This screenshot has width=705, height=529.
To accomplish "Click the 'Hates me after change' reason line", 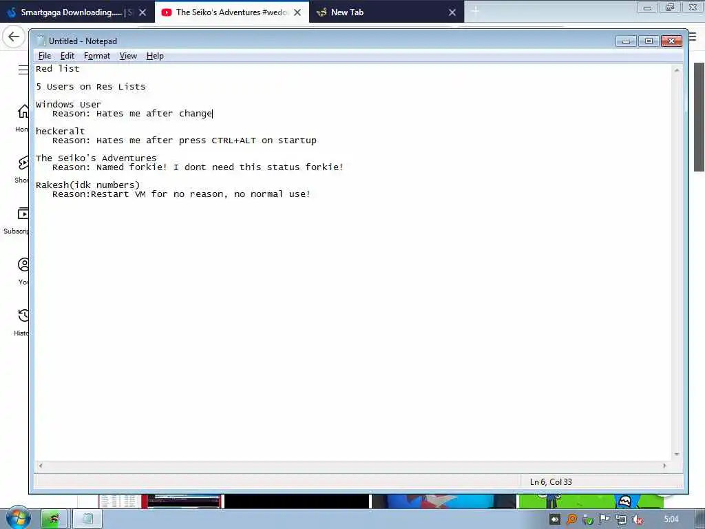I will click(x=132, y=114).
